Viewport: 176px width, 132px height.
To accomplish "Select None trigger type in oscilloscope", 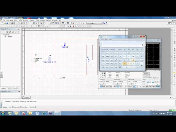I will (x=158, y=86).
